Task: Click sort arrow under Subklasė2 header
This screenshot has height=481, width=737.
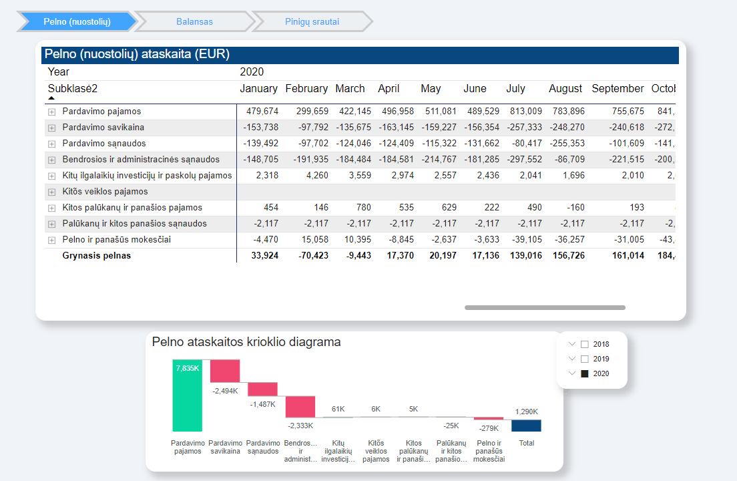Action: [51, 98]
